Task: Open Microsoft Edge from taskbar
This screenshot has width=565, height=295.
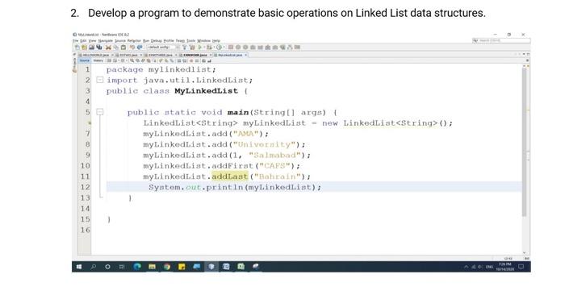Action: [x=137, y=267]
